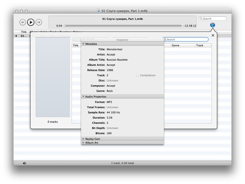The width and height of the screenshot is (245, 184).
Task: Click the magnifier icon in main search field
Action: pos(201,19)
